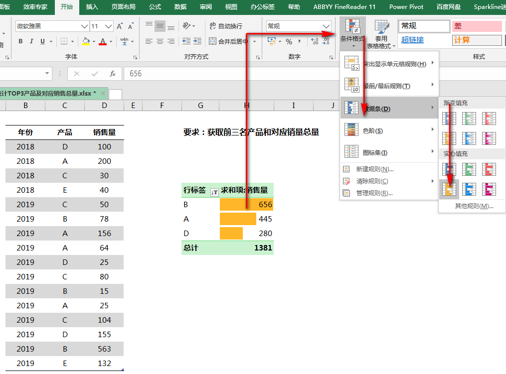Open the Number (数字) group dialog launcher

pyautogui.click(x=331, y=57)
